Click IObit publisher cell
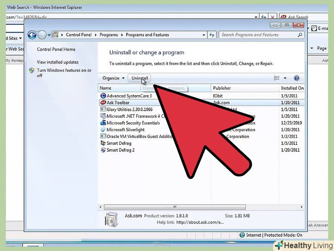 217,96
